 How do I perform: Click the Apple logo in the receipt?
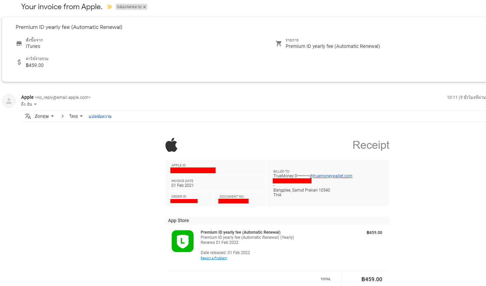pyautogui.click(x=171, y=145)
